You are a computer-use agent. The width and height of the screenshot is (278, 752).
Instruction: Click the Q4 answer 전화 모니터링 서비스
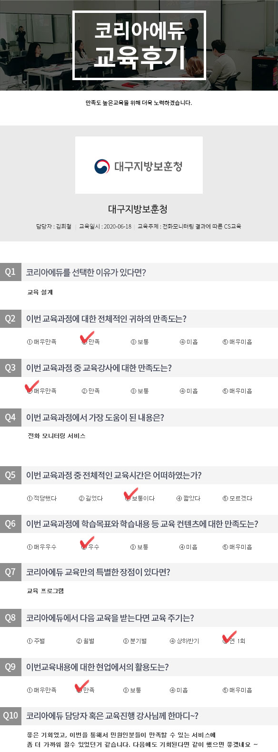[x=57, y=436]
